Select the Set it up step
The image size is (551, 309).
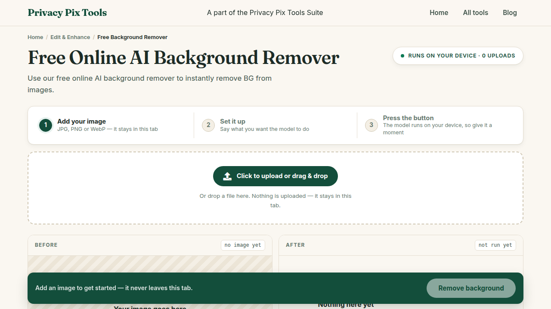[275, 125]
